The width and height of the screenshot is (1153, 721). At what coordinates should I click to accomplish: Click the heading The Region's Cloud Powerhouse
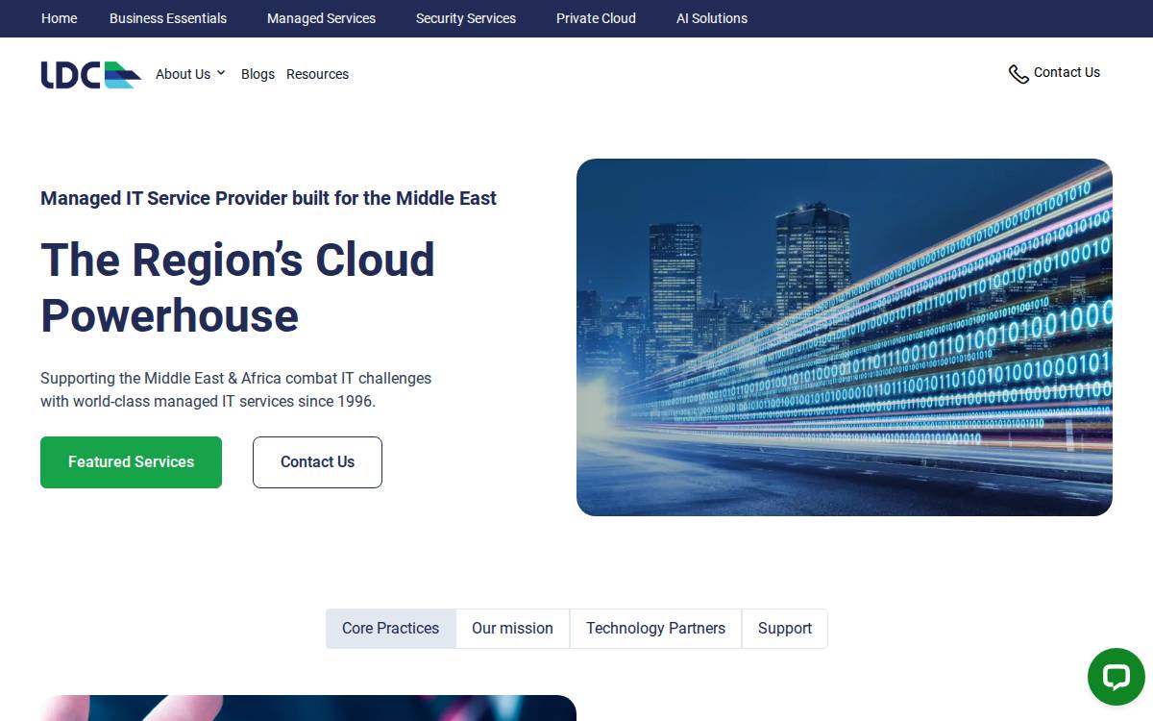click(x=237, y=287)
